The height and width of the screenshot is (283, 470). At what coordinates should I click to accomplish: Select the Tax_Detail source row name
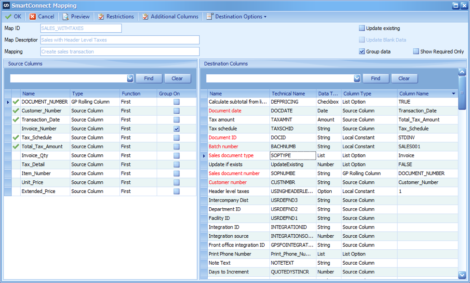[x=33, y=164]
